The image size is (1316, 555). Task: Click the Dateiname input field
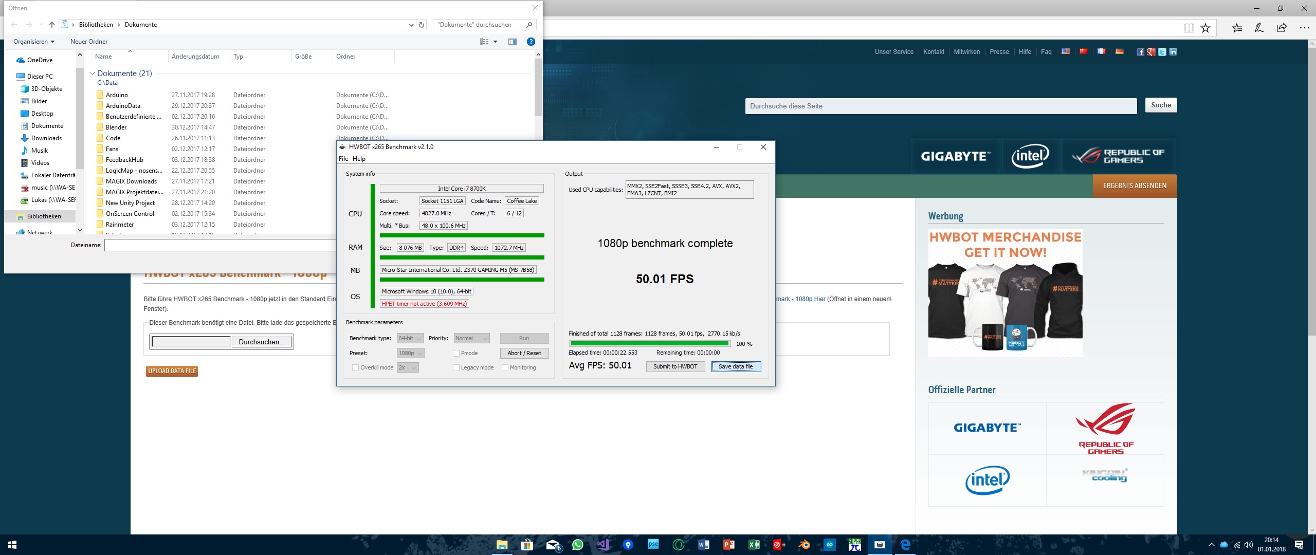[x=220, y=246]
